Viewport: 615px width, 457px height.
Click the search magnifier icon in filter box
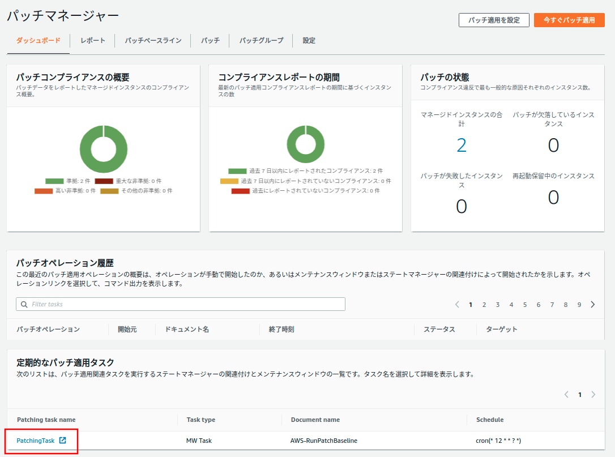(x=24, y=304)
